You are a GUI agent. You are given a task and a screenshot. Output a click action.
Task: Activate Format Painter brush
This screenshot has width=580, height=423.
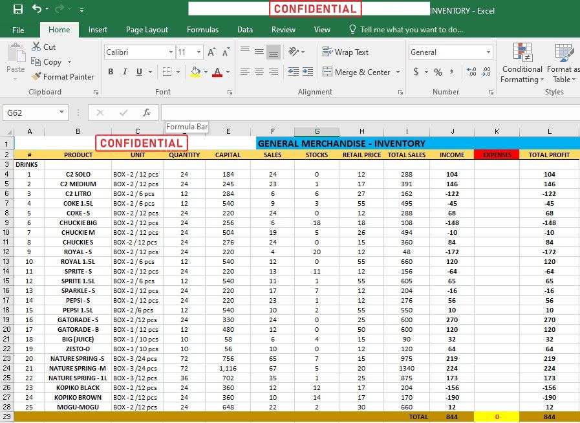click(x=36, y=76)
